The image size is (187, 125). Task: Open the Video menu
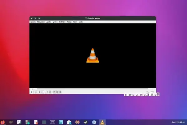pyautogui.click(x=55, y=22)
